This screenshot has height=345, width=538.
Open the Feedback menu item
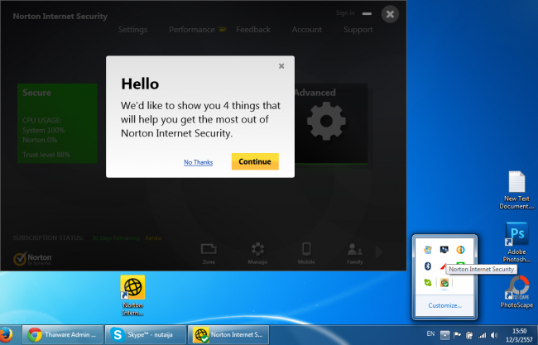253,30
